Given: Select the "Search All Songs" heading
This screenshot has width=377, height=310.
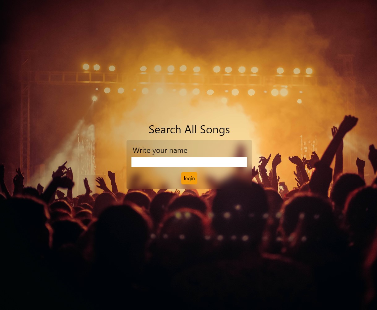Looking at the screenshot, I should coord(189,129).
